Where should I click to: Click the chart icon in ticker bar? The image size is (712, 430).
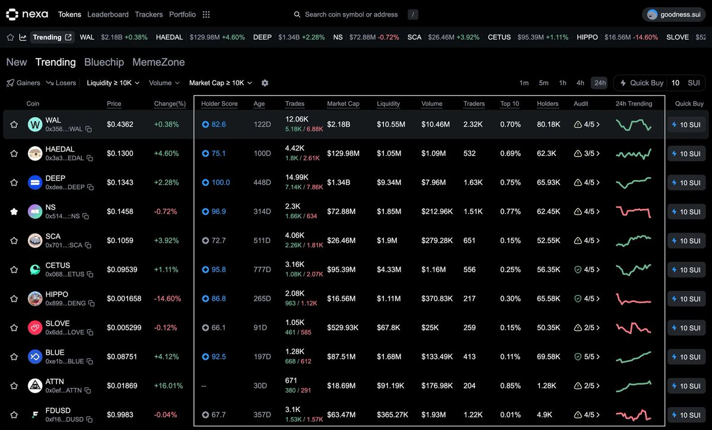coord(23,37)
